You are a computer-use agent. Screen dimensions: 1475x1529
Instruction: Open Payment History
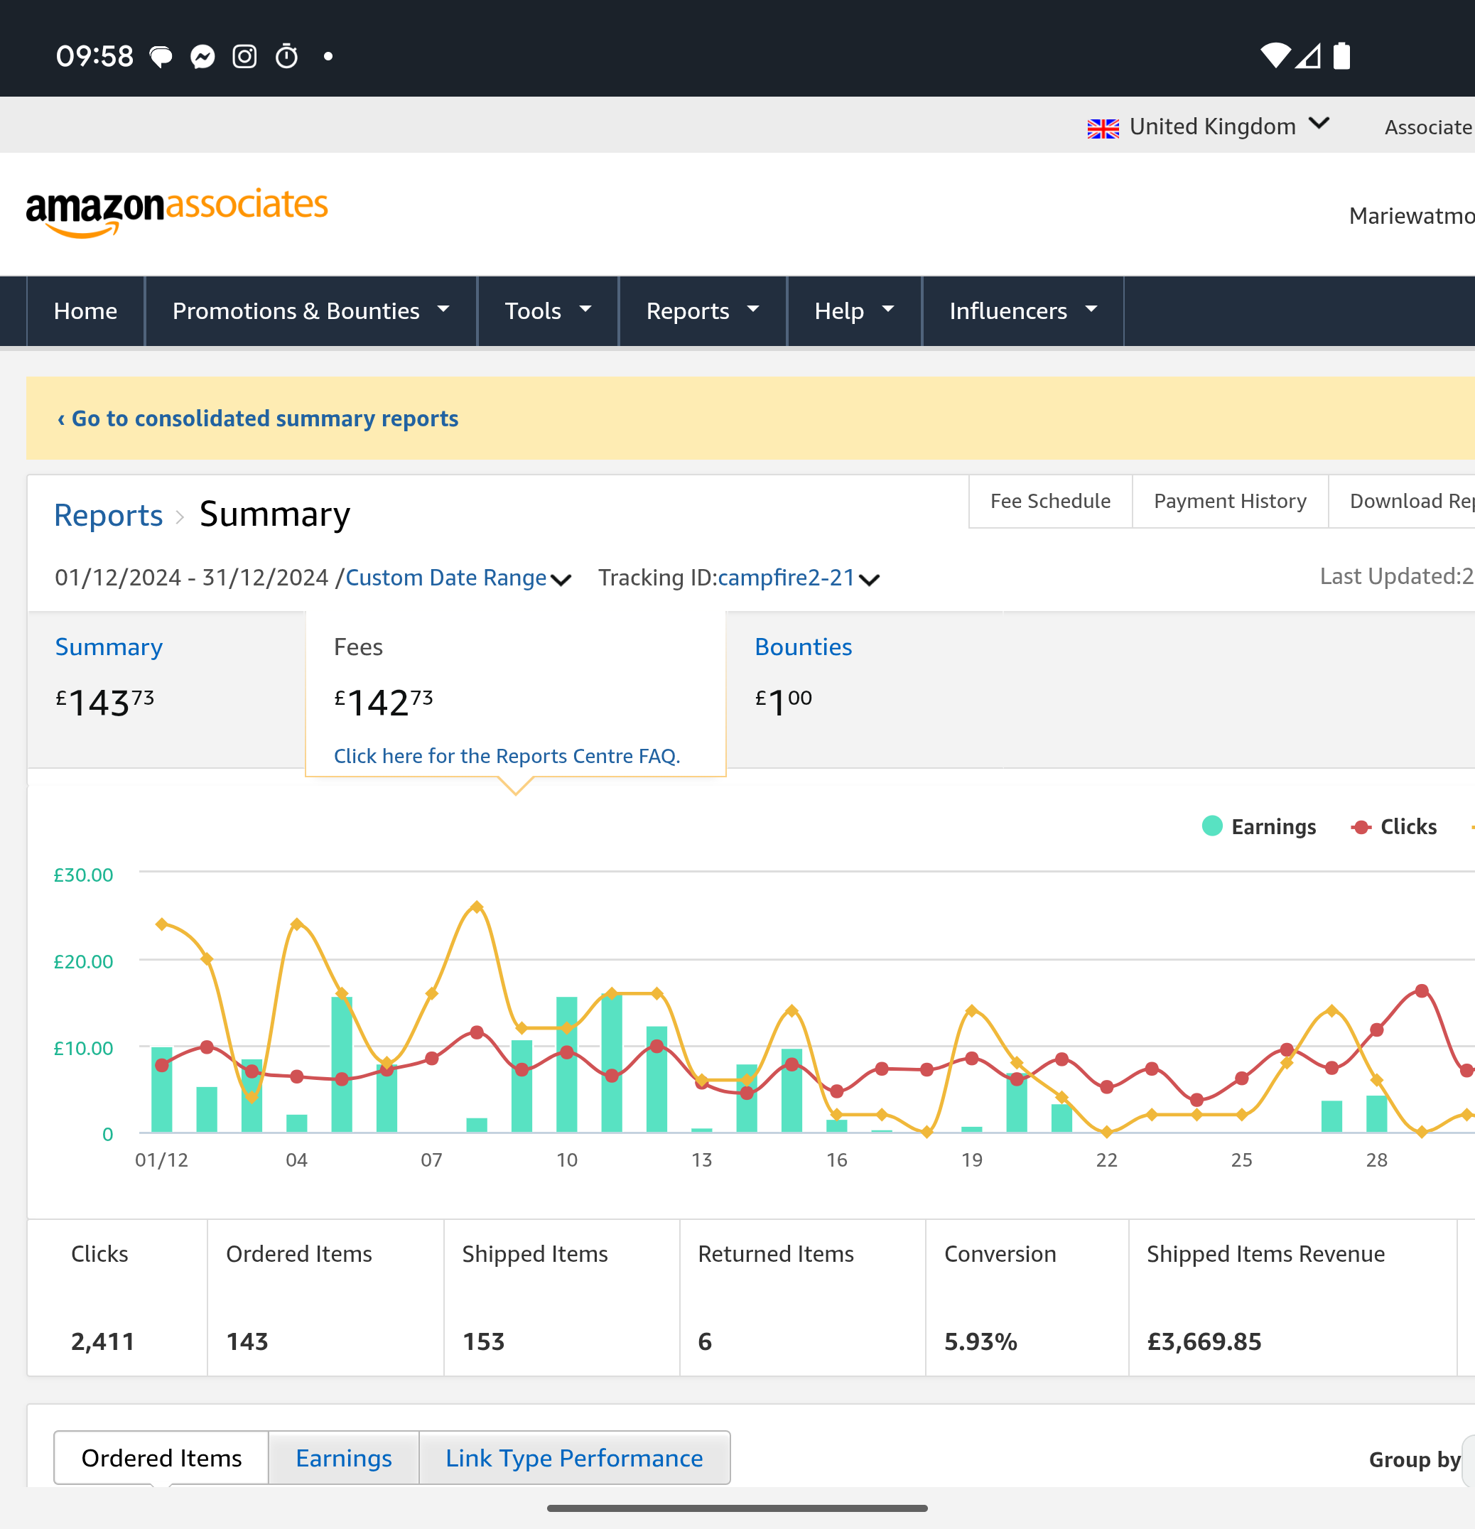(1230, 502)
